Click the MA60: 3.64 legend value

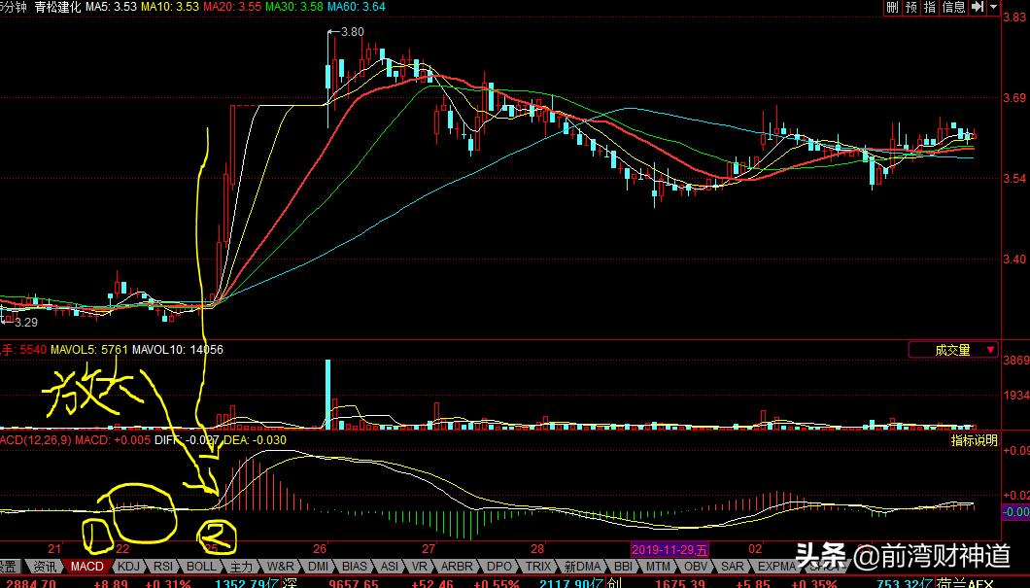click(x=356, y=7)
